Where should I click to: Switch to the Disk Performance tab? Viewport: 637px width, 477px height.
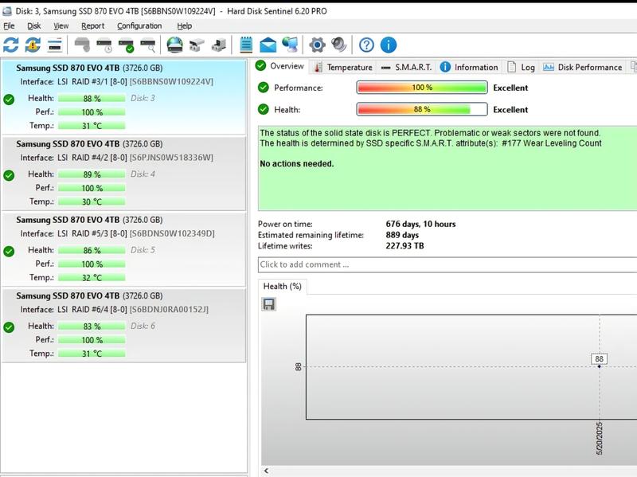pyautogui.click(x=583, y=67)
